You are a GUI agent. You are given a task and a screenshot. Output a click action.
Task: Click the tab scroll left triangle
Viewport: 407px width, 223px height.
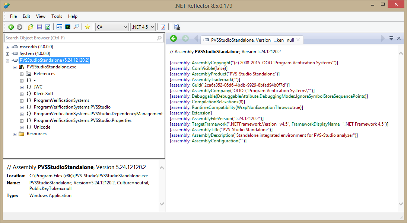(x=196, y=38)
